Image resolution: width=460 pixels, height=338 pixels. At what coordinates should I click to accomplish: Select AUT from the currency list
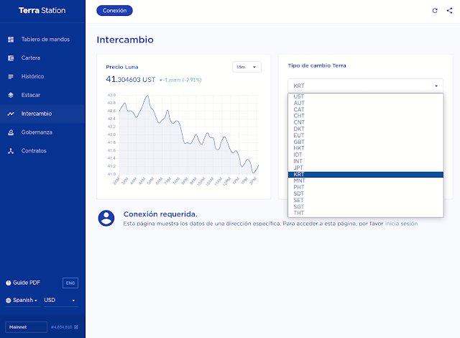pos(366,103)
